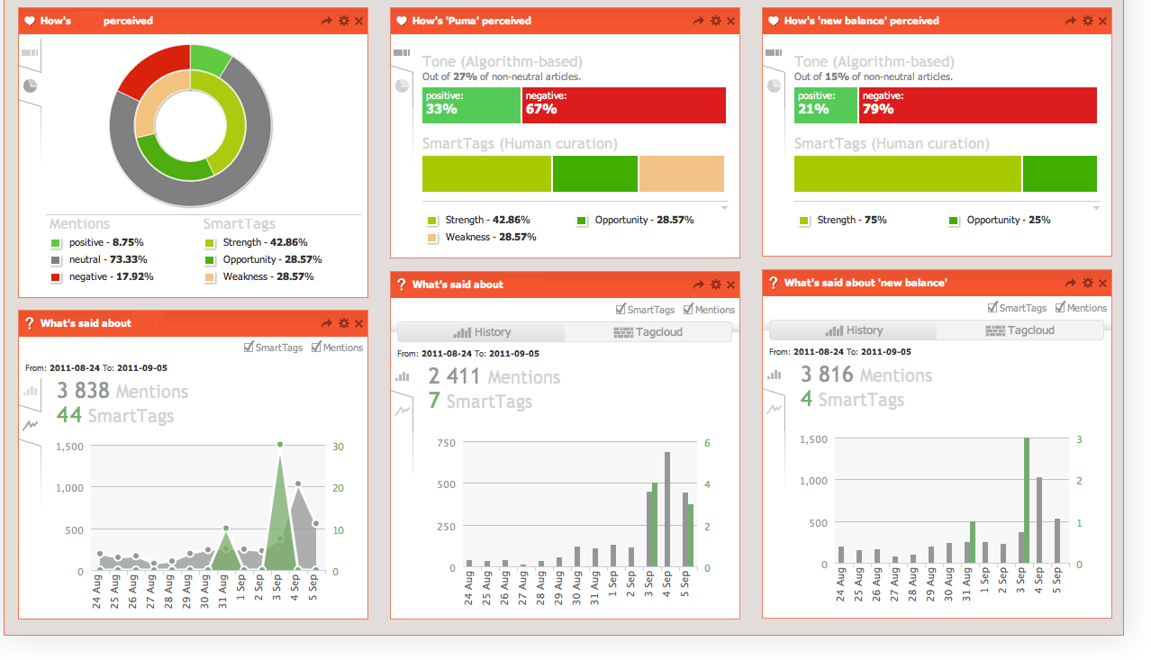Select bar chart icon in 2 411 Mentions widget

pyautogui.click(x=403, y=376)
